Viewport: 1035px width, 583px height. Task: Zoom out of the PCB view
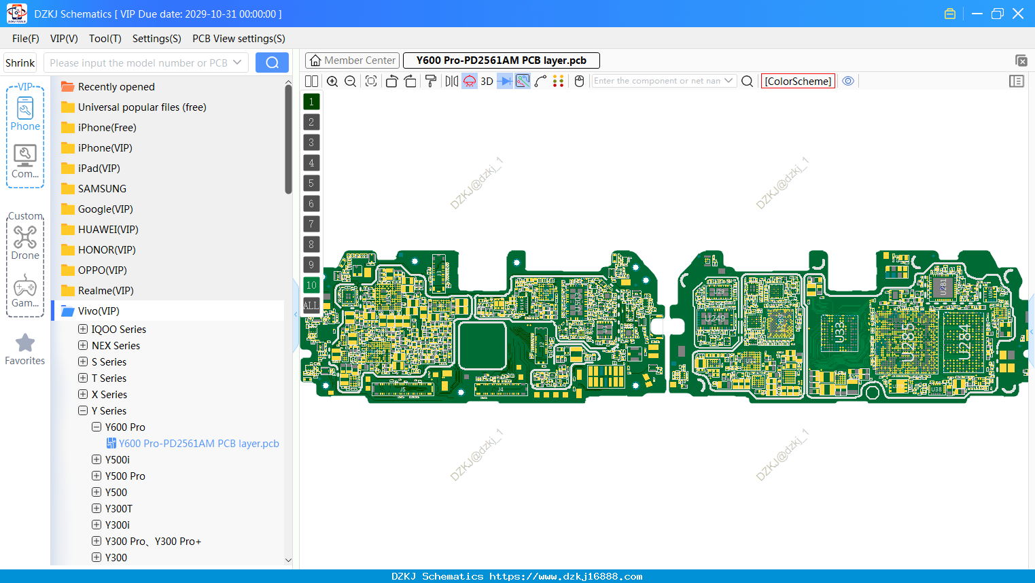351,81
